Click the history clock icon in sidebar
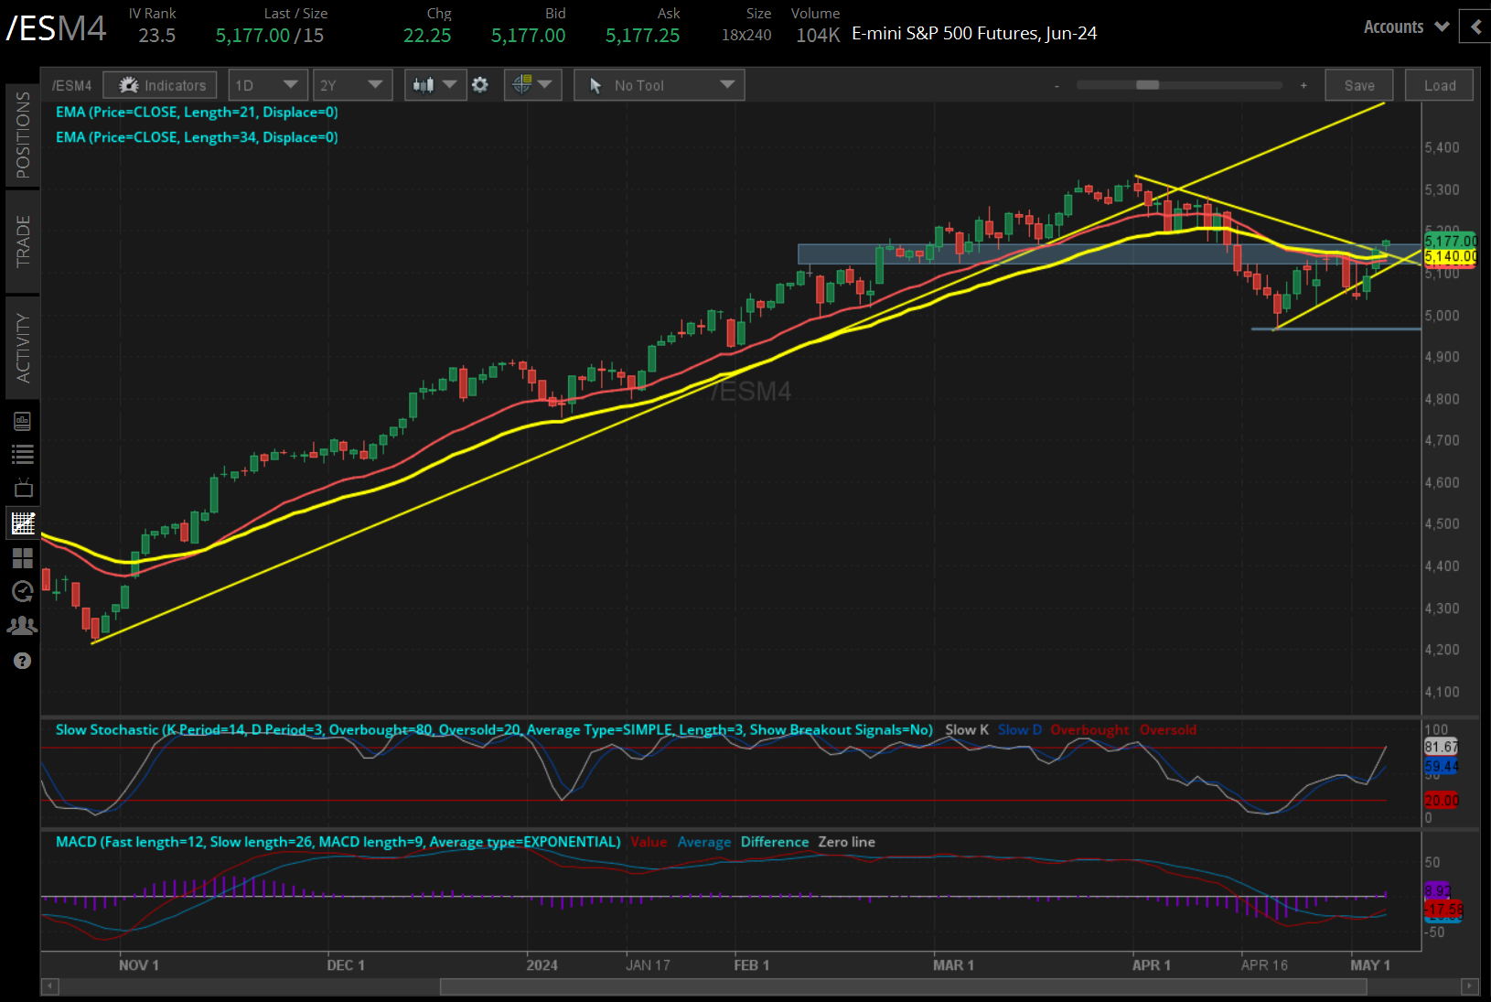The image size is (1491, 1002). 23,591
